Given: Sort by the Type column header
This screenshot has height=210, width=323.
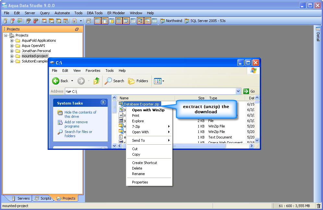Looking at the screenshot, I should 226,98.
